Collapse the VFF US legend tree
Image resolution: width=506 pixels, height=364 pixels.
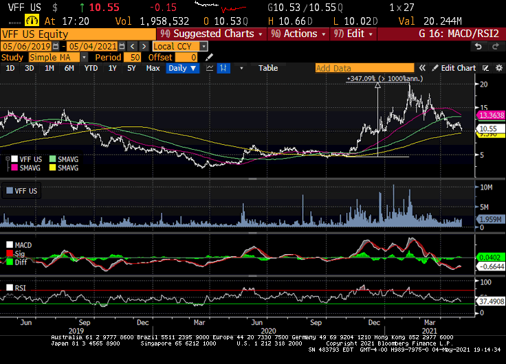[8, 159]
